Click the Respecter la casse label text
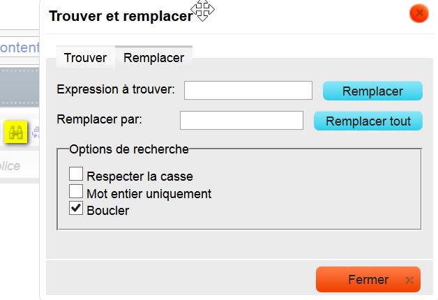This screenshot has width=438, height=300. 139,177
